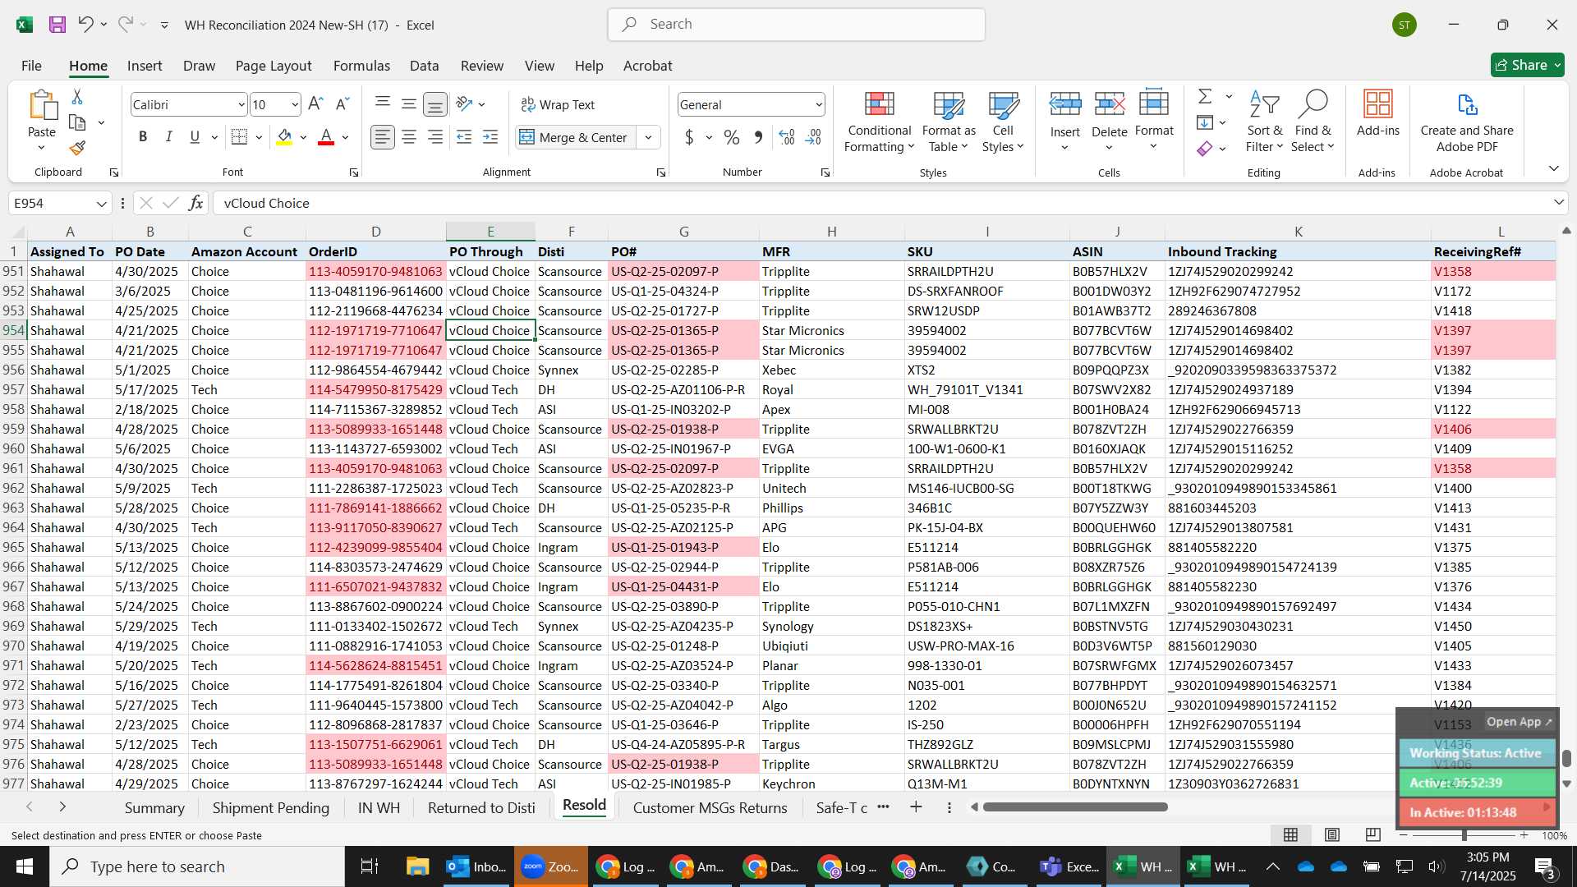
Task: Open Font name dropdown Calibri
Action: (241, 104)
